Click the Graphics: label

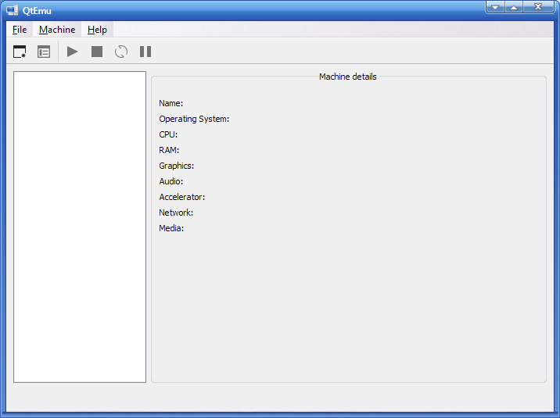pos(177,166)
